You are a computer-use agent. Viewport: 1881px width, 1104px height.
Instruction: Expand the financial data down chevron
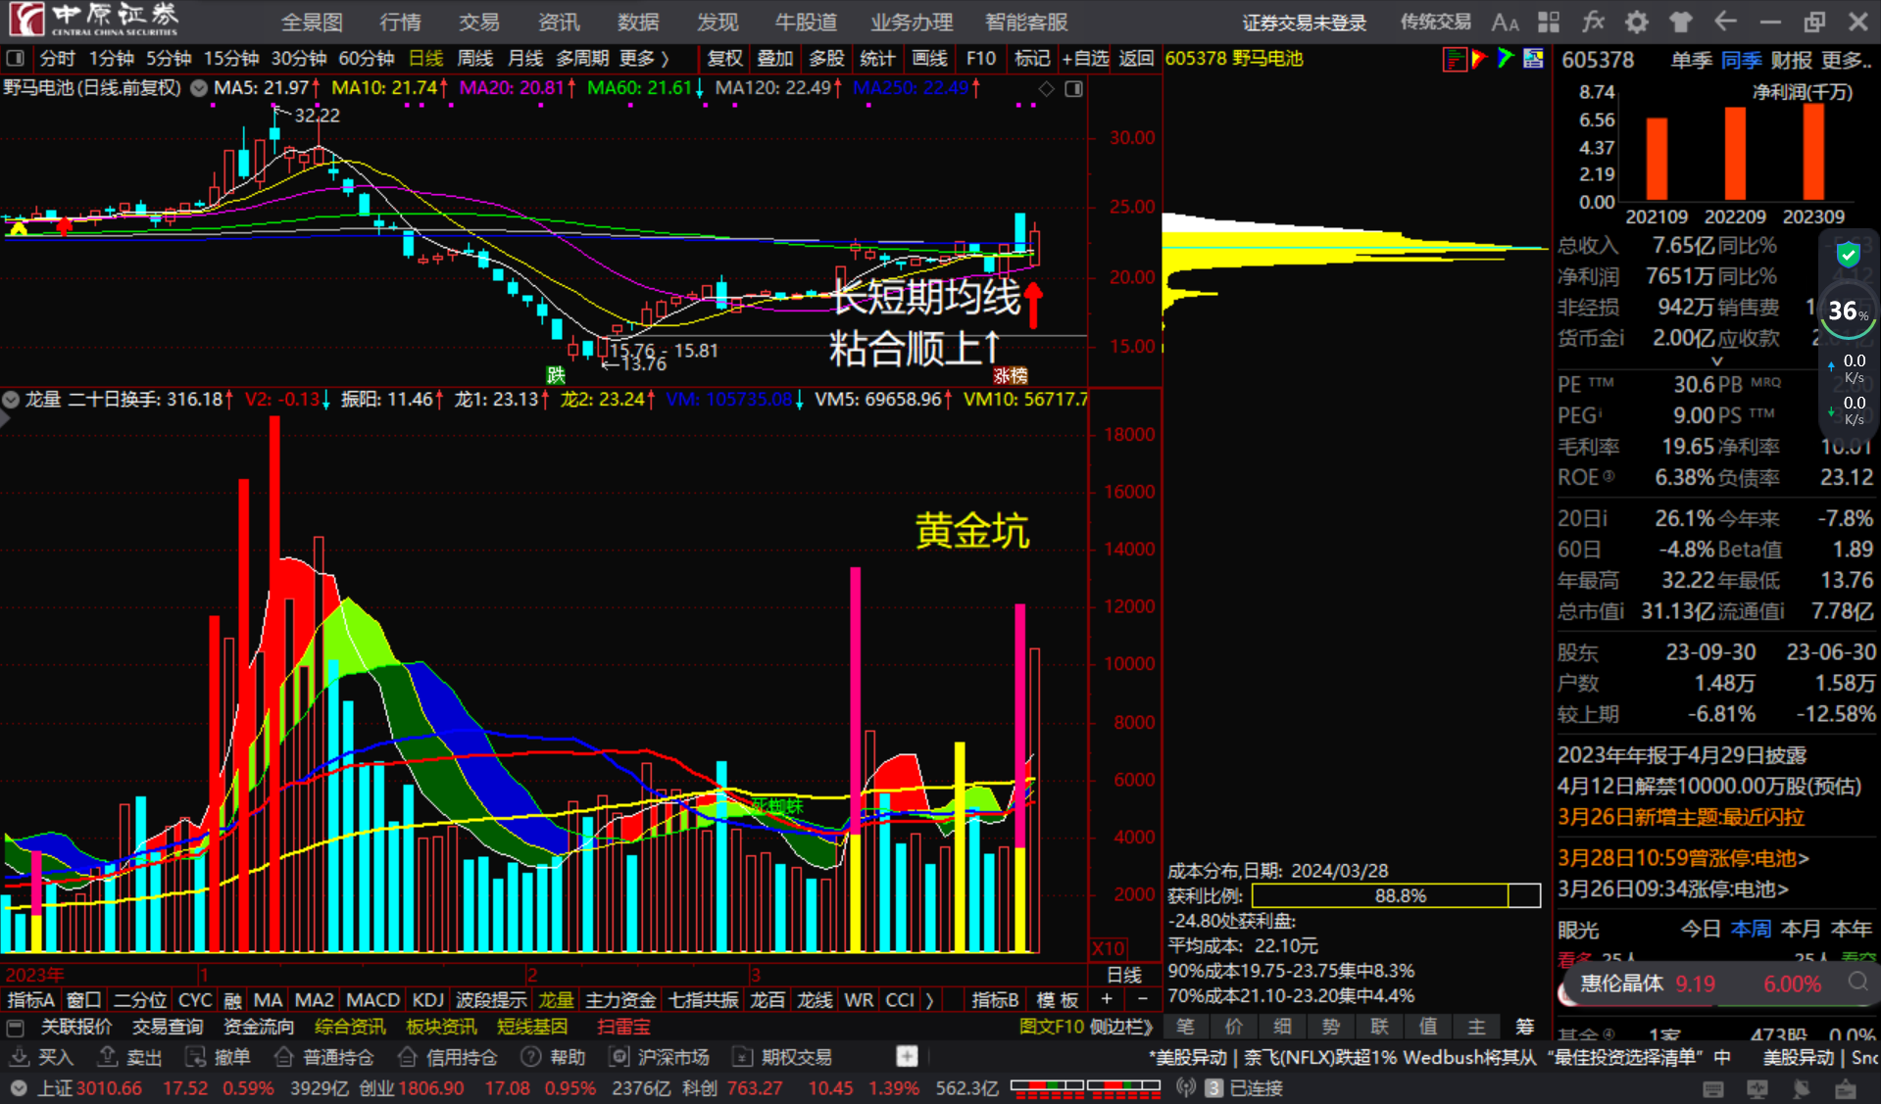pyautogui.click(x=1716, y=361)
